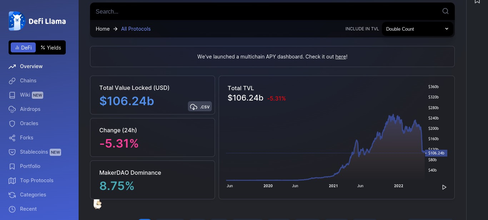488x220 pixels.
Task: Open Top Protocols page
Action: [x=36, y=180]
